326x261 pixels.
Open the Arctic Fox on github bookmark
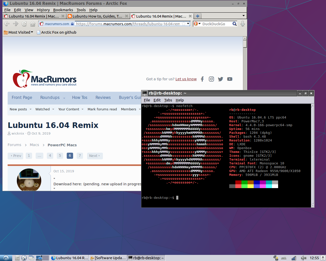[57, 32]
